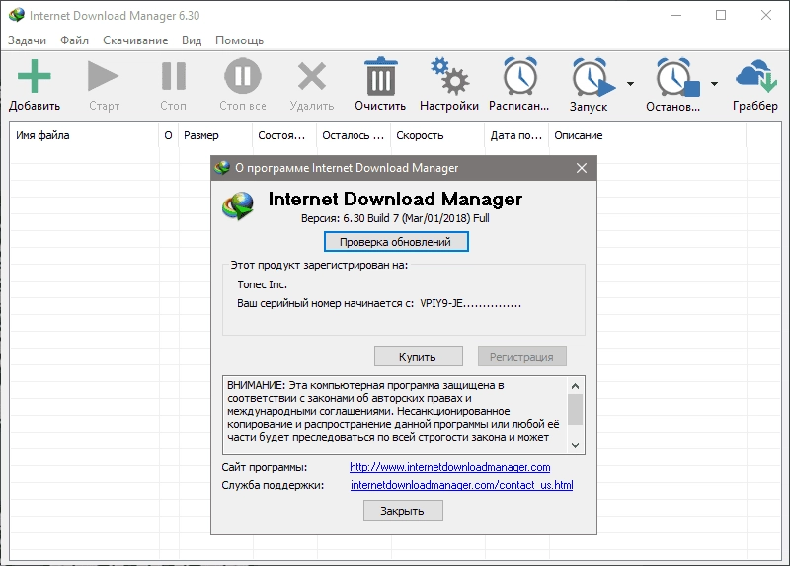The image size is (790, 566).
Task: Open the contact_us.html support link
Action: pyautogui.click(x=461, y=485)
